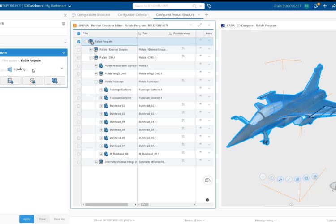Click the trash icon in left panel

pos(63,23)
